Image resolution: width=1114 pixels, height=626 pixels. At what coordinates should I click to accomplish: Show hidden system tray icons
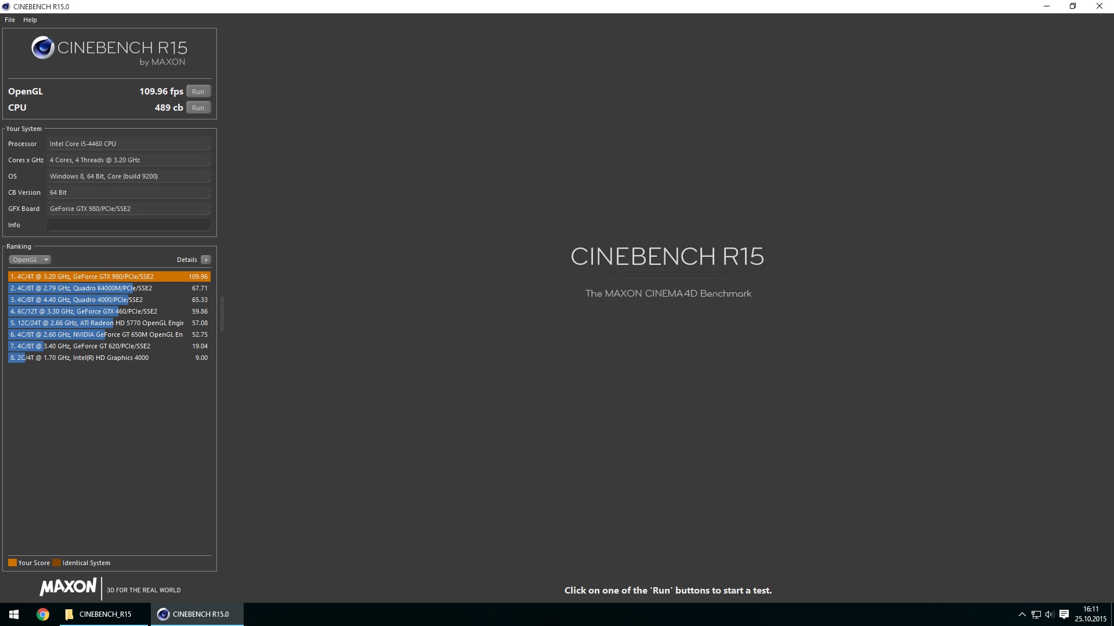[1022, 614]
